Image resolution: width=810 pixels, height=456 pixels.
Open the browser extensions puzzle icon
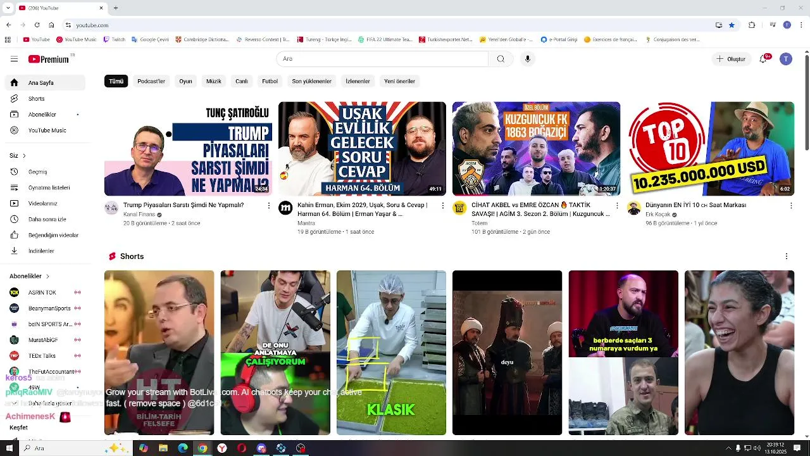click(x=752, y=25)
